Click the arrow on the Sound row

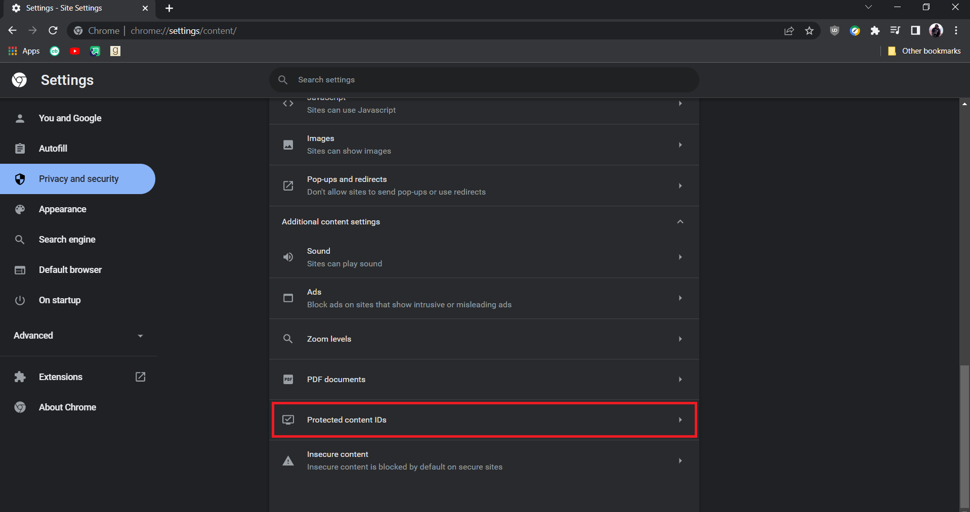coord(680,257)
